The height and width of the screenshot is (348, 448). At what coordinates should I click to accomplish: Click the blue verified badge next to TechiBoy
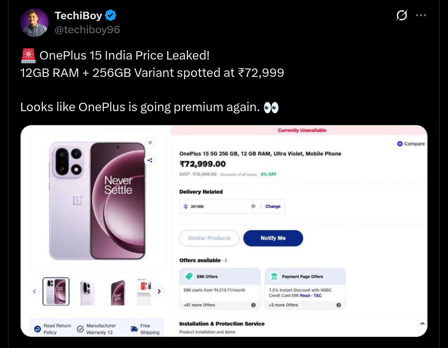111,15
